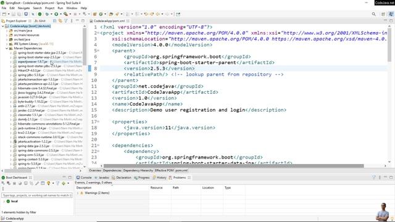
Task: Click the External Tools run icon
Action: pos(65,14)
